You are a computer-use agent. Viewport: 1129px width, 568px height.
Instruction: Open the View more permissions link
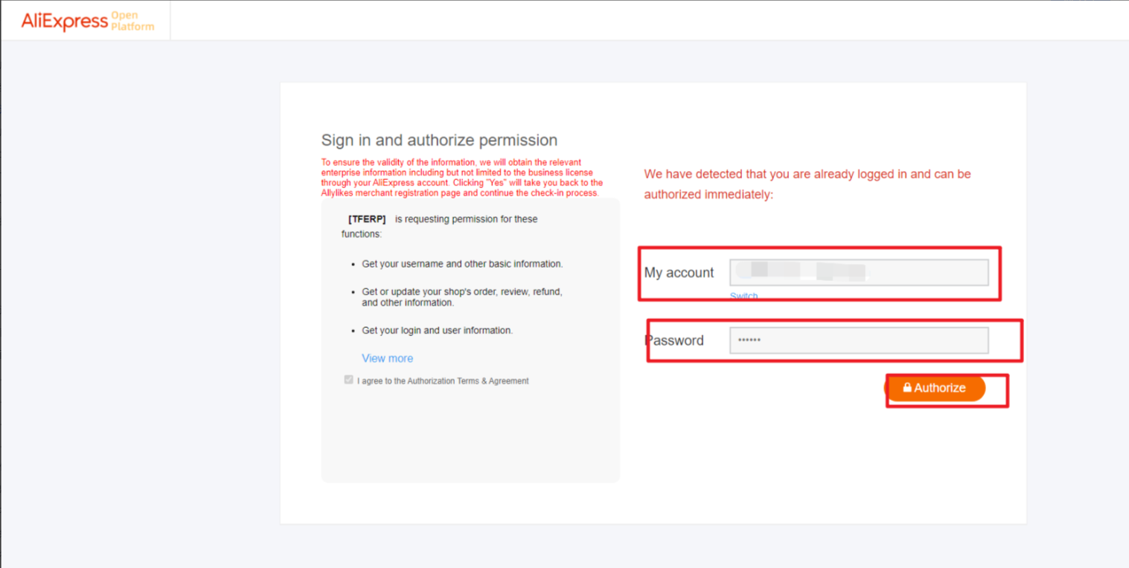coord(387,358)
